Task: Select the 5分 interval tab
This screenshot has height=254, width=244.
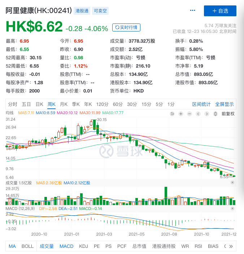Action: click(x=159, y=104)
